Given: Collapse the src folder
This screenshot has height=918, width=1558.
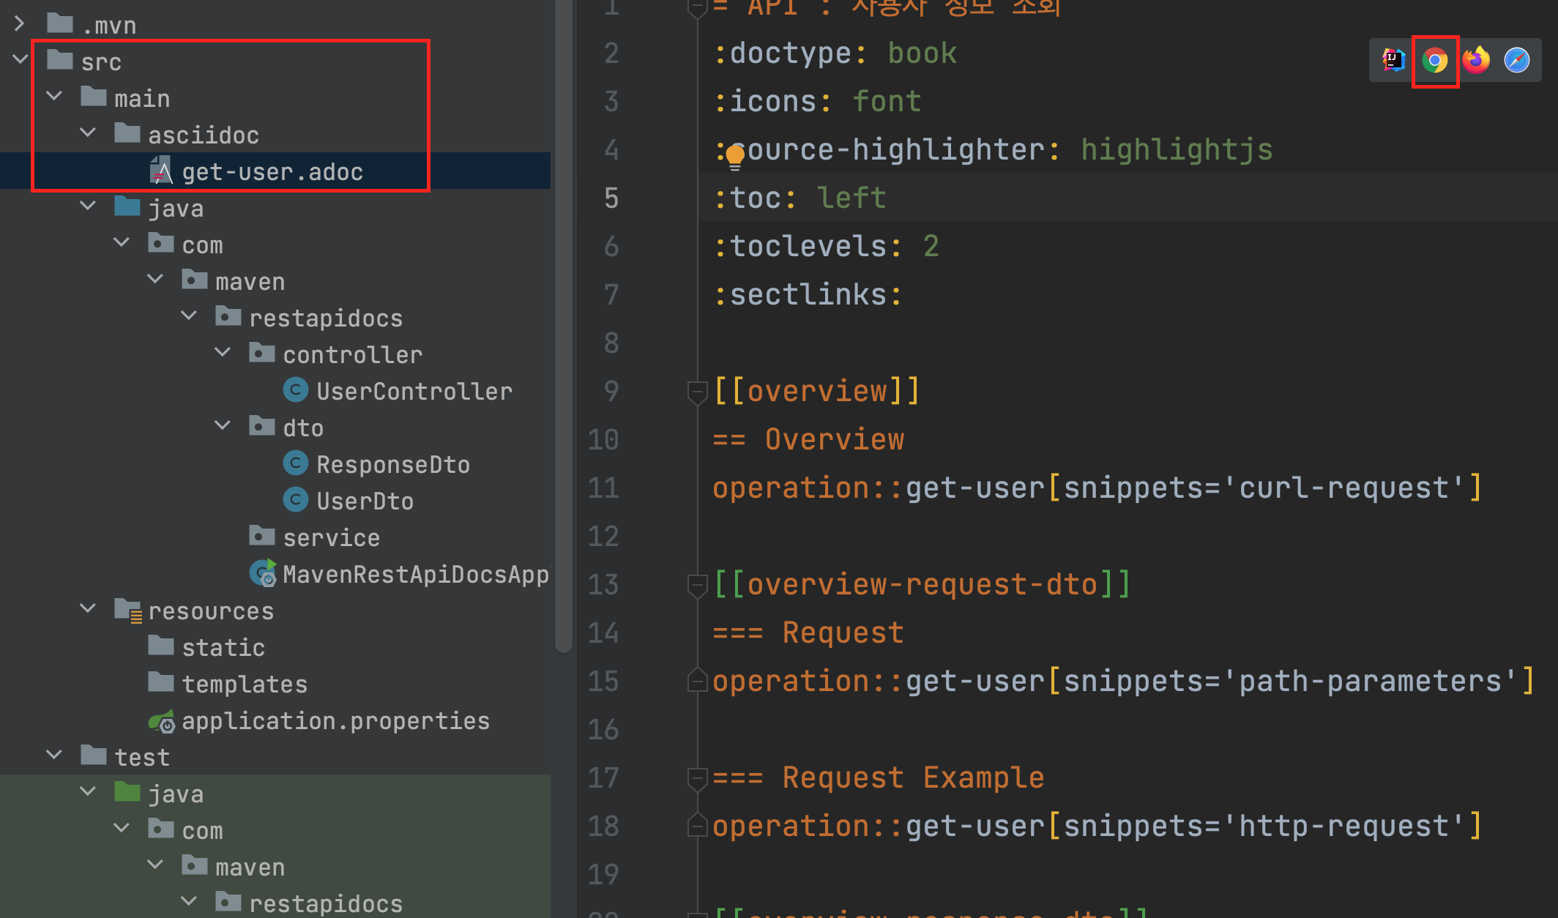Looking at the screenshot, I should click(x=20, y=59).
